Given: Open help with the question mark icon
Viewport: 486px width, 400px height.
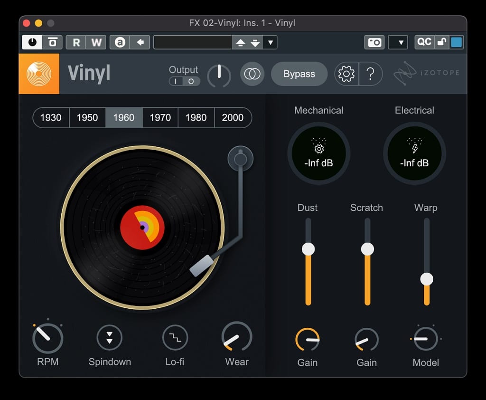Looking at the screenshot, I should (370, 74).
